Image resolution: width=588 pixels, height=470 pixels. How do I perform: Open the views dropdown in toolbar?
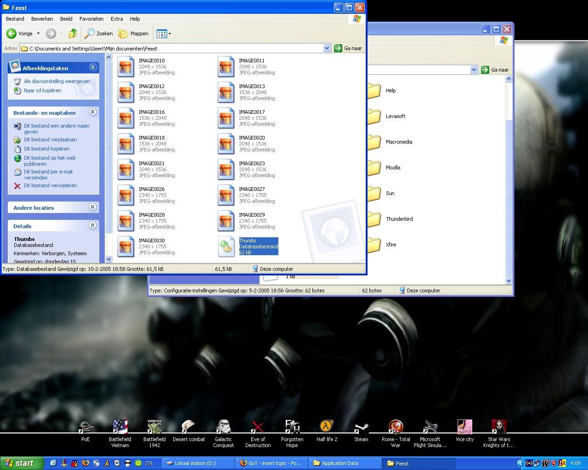point(164,34)
